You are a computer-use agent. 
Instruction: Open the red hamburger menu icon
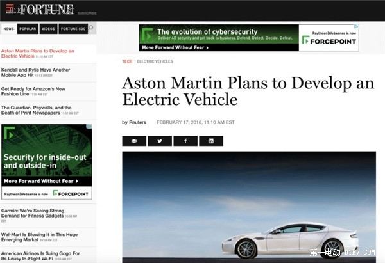click(x=10, y=8)
